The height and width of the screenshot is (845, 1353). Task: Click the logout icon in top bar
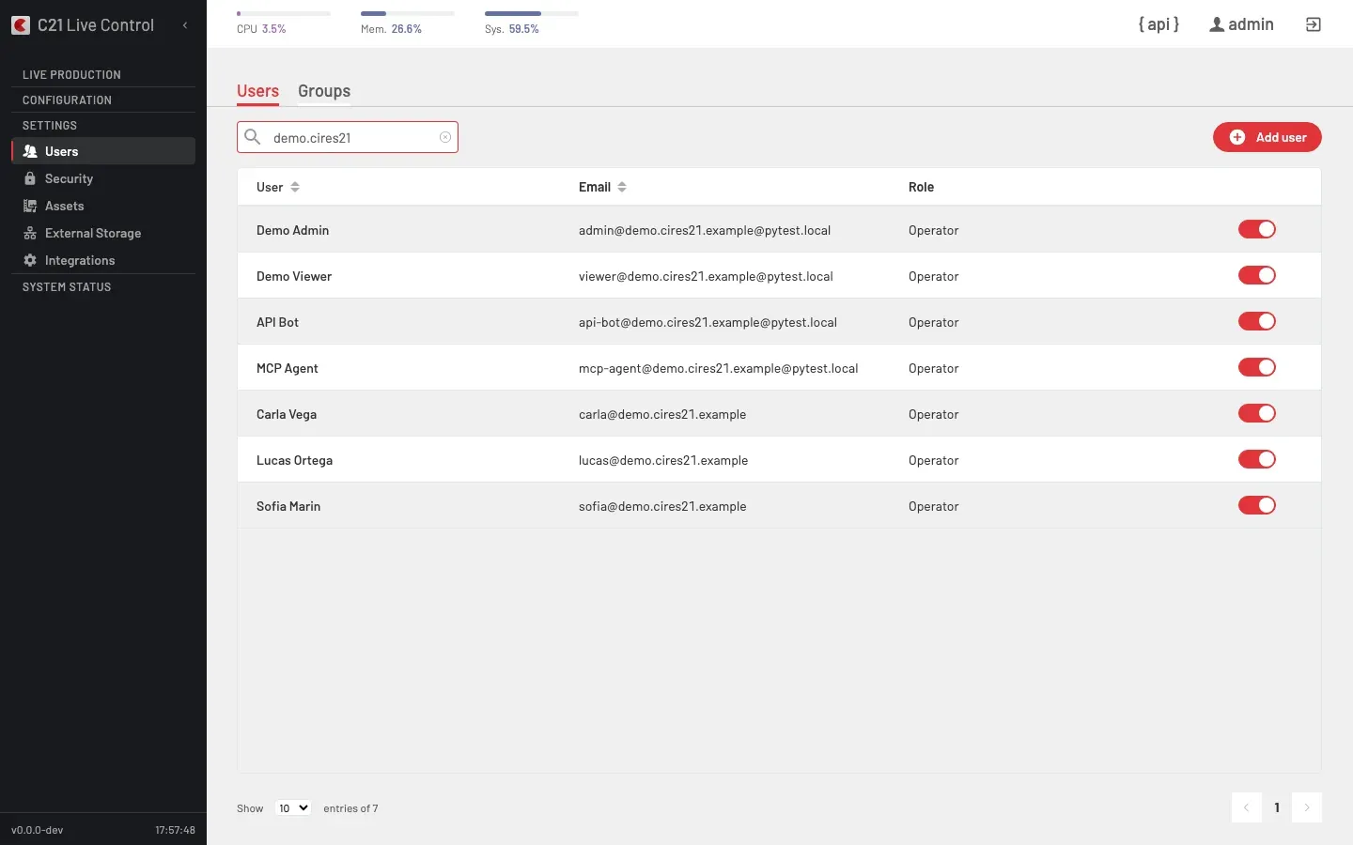[1314, 24]
